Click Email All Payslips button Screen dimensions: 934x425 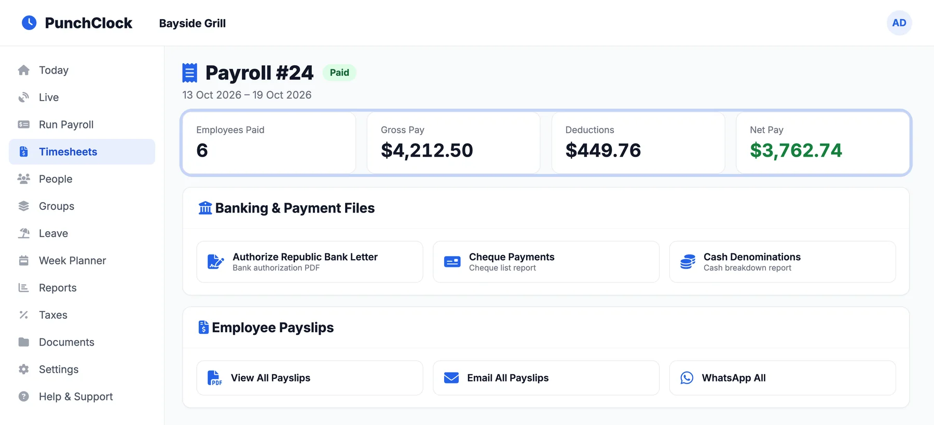click(x=546, y=378)
